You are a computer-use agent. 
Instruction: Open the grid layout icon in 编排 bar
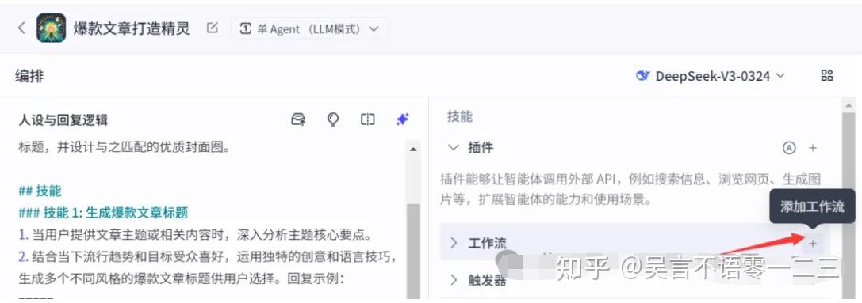(827, 76)
